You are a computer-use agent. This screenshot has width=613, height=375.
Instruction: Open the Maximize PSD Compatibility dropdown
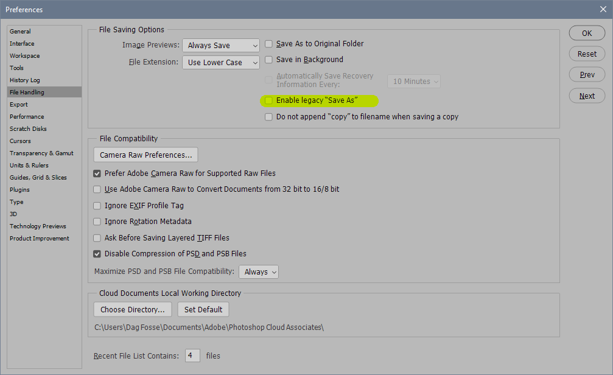pos(258,272)
